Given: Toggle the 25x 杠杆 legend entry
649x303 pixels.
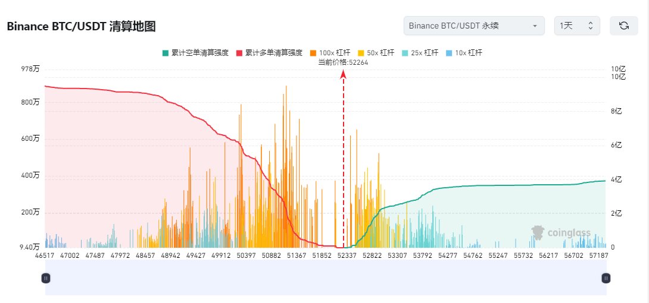Looking at the screenshot, I should (420, 53).
